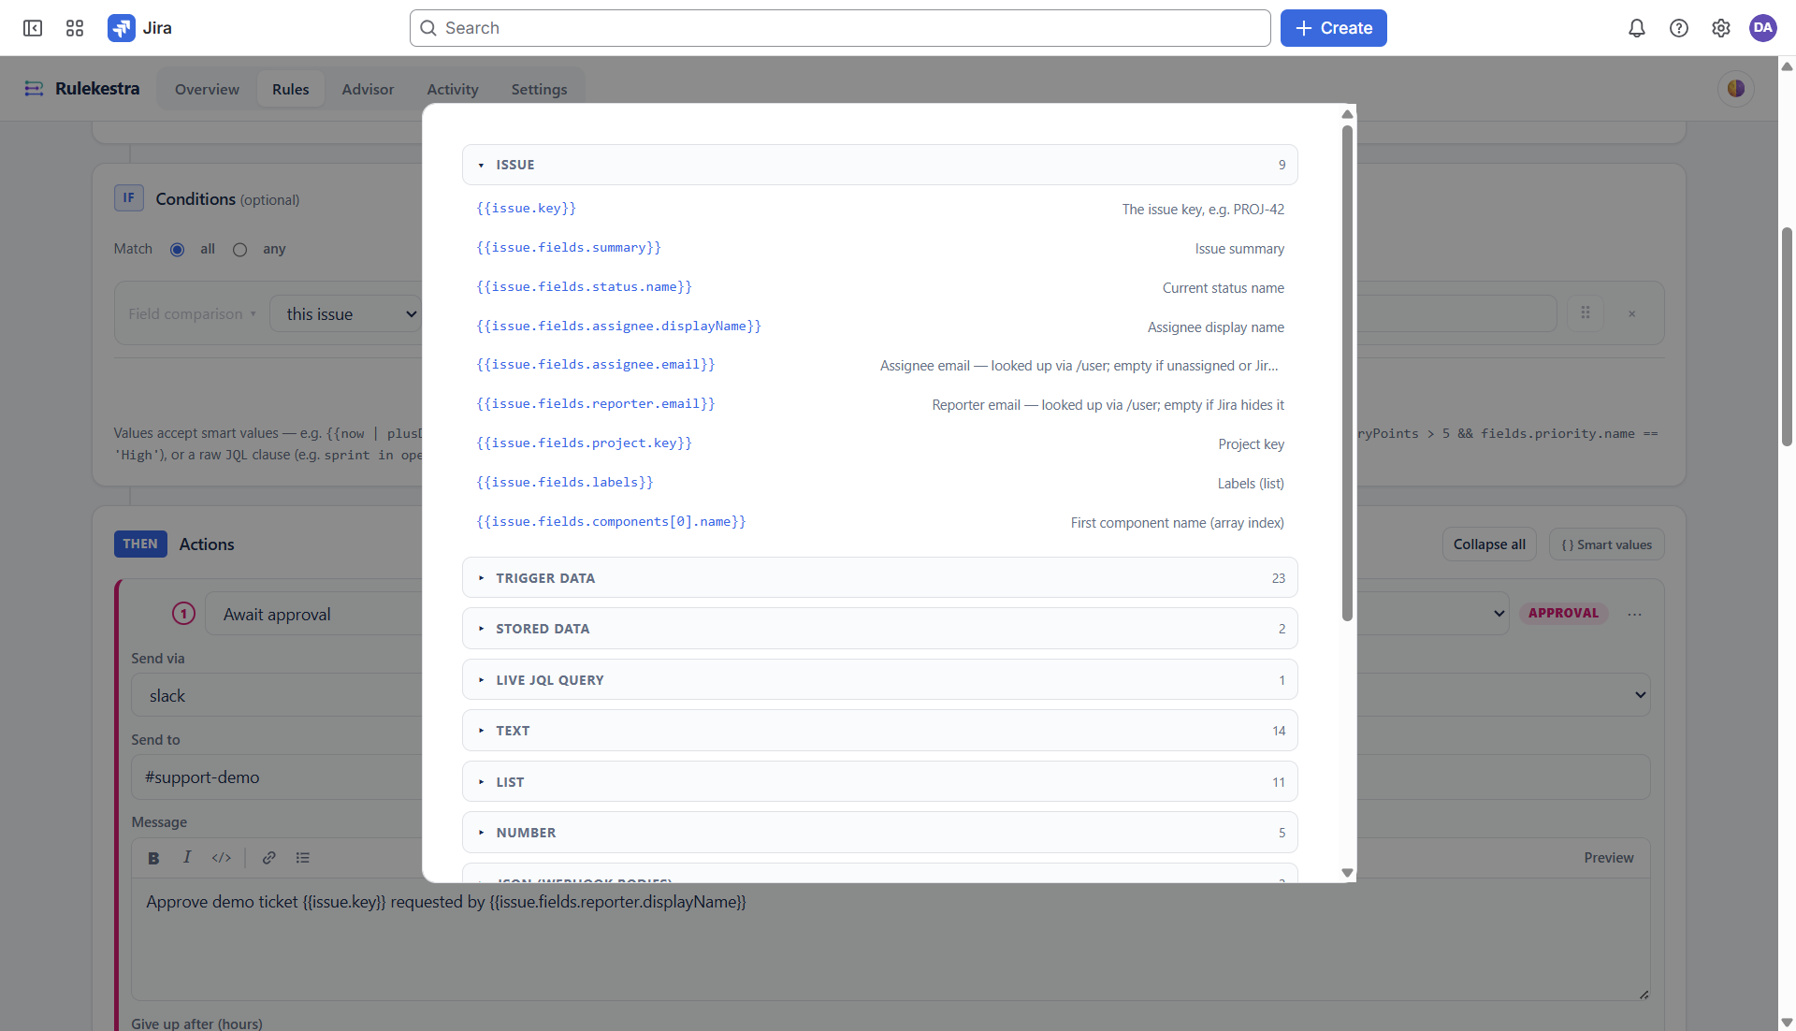Select the Match any radio button
Screen dimensions: 1796x1031
click(x=240, y=250)
